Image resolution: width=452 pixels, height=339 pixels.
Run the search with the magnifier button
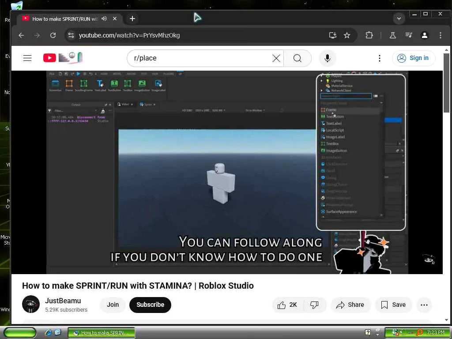[298, 58]
